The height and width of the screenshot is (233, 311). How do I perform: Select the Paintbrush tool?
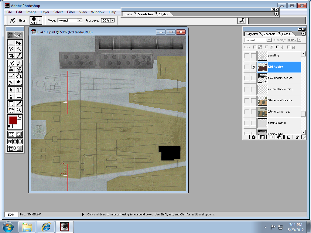[19, 63]
